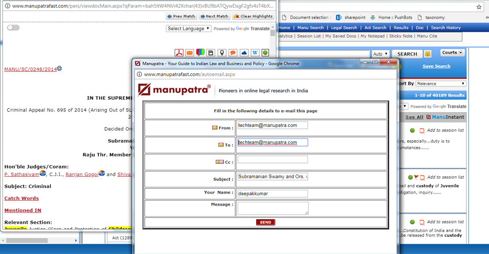Open Manu Search menu
Viewport: 489px width, 254px height.
pyautogui.click(x=311, y=27)
